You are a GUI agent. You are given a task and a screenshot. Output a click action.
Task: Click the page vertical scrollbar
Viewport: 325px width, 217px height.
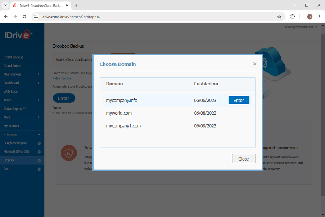point(323,114)
